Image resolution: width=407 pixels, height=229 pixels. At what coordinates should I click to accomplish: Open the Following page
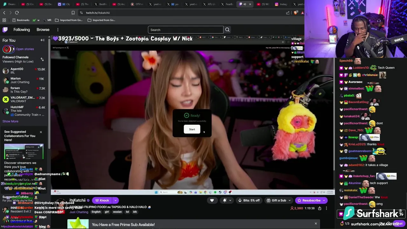pyautogui.click(x=22, y=30)
